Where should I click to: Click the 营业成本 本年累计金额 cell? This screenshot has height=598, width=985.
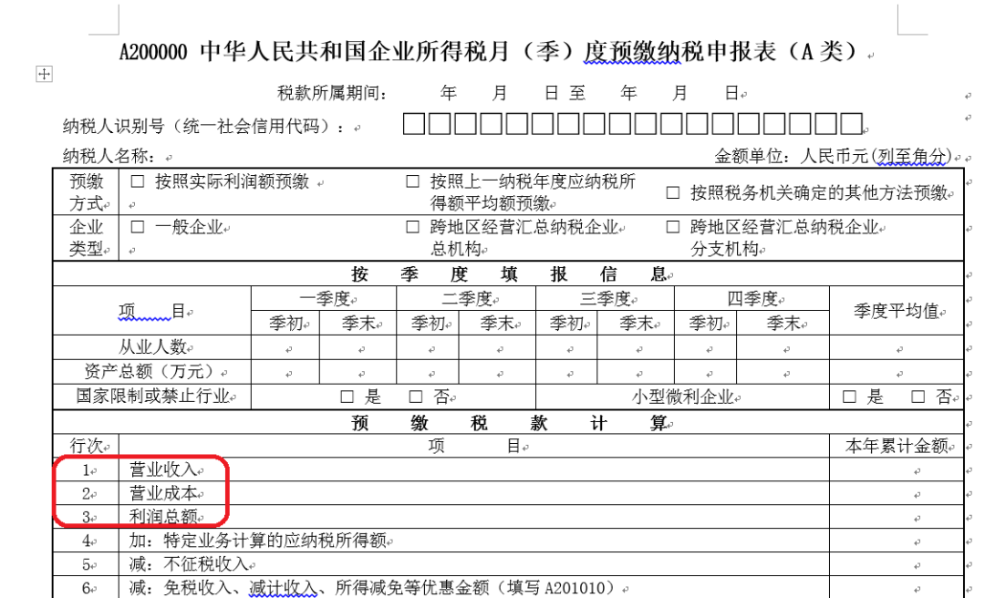897,493
